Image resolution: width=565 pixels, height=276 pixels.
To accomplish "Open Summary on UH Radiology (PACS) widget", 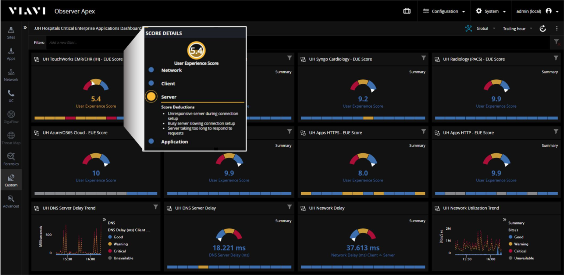I will pos(549,72).
